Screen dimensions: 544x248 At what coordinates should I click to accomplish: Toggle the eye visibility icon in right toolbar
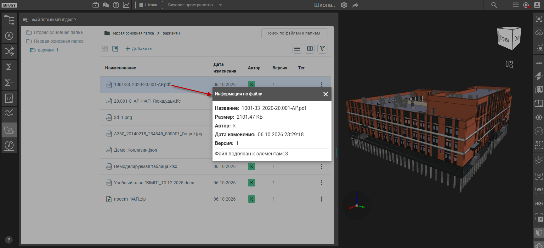pyautogui.click(x=539, y=190)
